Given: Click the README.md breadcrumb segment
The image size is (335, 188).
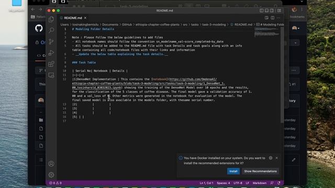Looking at the screenshot, I should click(x=241, y=25).
